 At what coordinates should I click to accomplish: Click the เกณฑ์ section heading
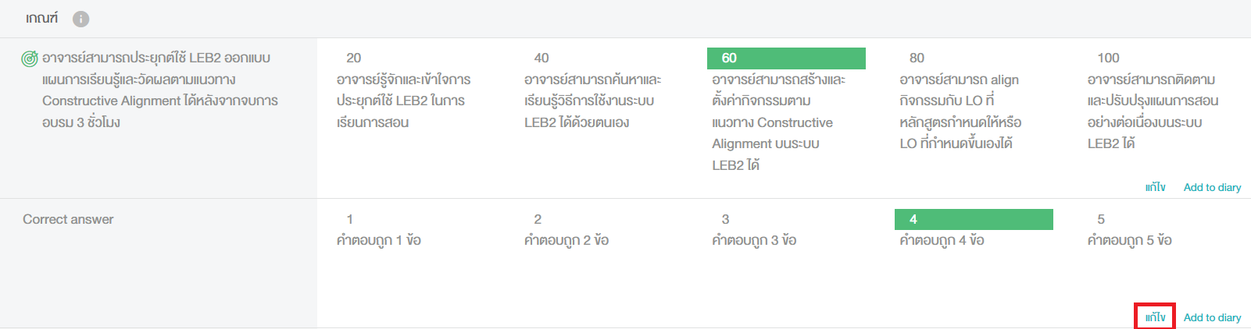point(41,18)
